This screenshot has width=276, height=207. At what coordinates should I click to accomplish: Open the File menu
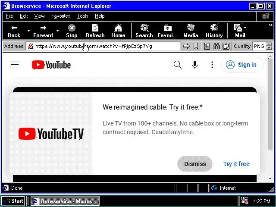9,16
